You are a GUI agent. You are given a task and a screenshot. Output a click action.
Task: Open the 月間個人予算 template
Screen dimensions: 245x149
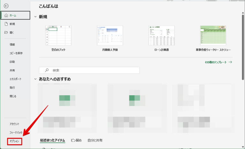pos(110,36)
